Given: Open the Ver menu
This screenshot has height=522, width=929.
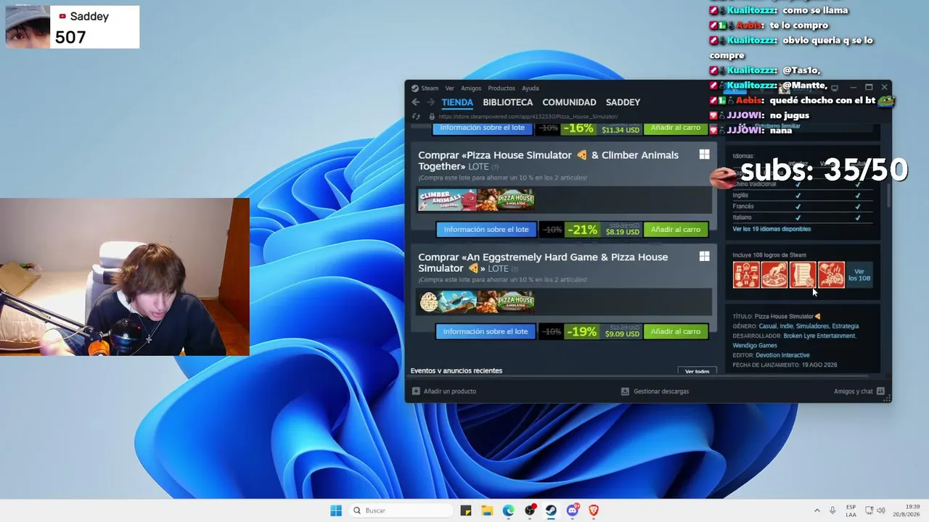Looking at the screenshot, I should [x=450, y=88].
